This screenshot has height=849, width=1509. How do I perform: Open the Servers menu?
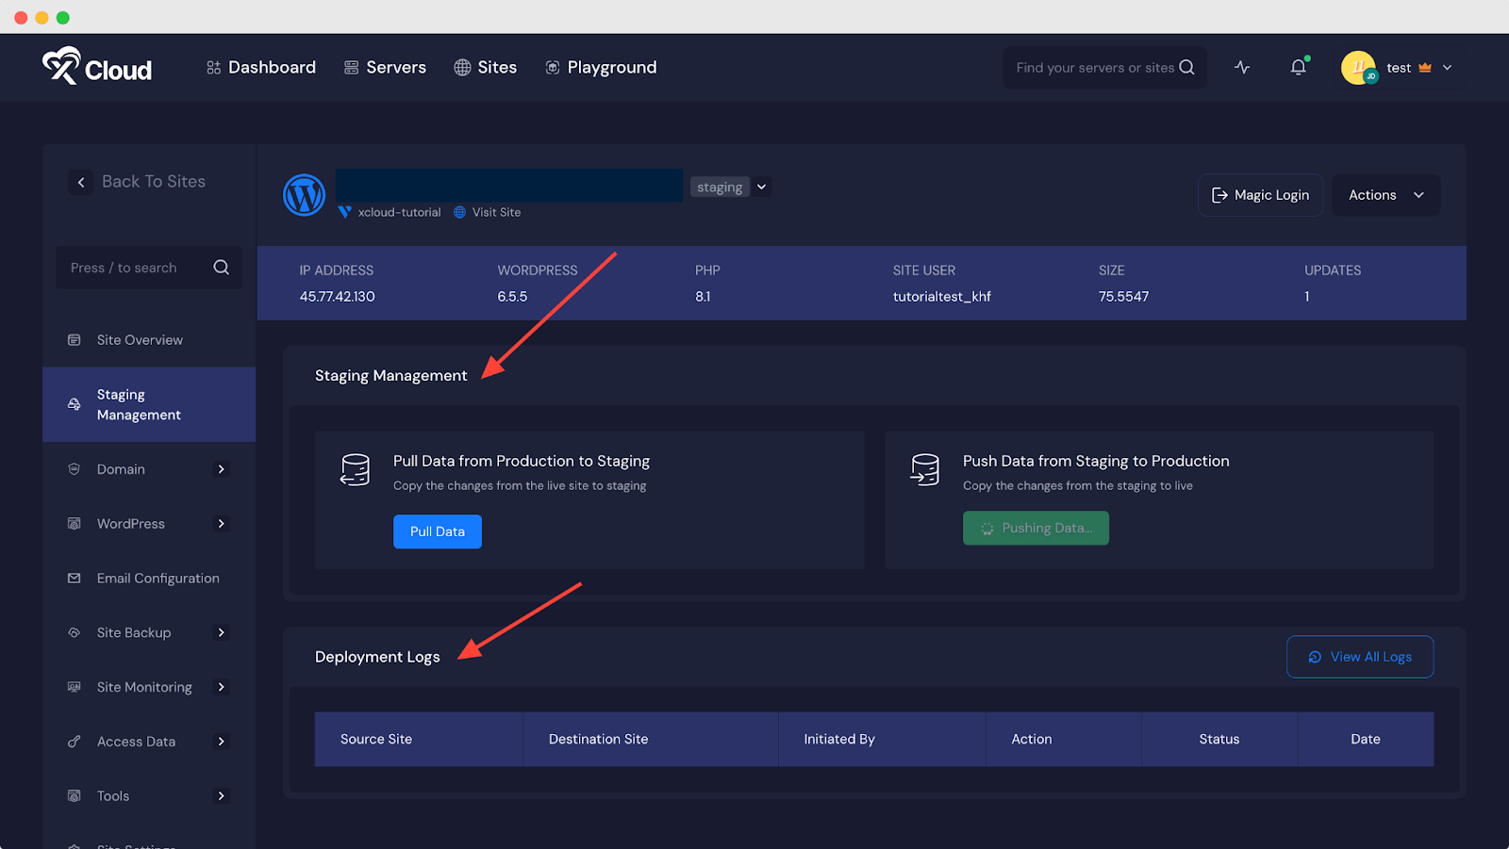[384, 67]
